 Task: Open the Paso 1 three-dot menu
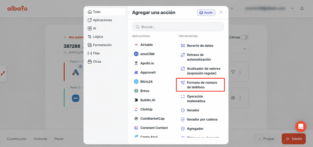tap(240, 72)
